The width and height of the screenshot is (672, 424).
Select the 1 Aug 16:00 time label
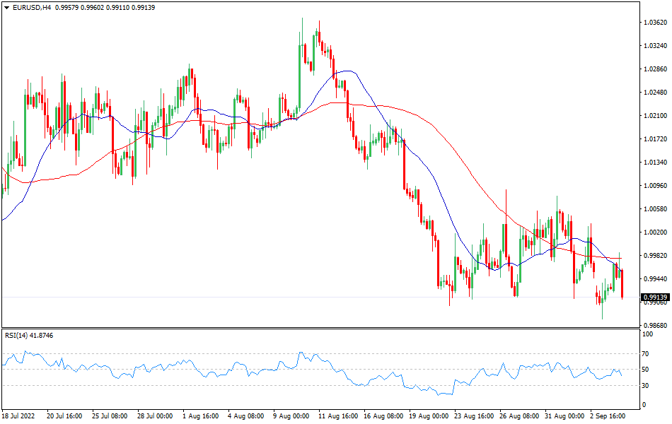(201, 416)
